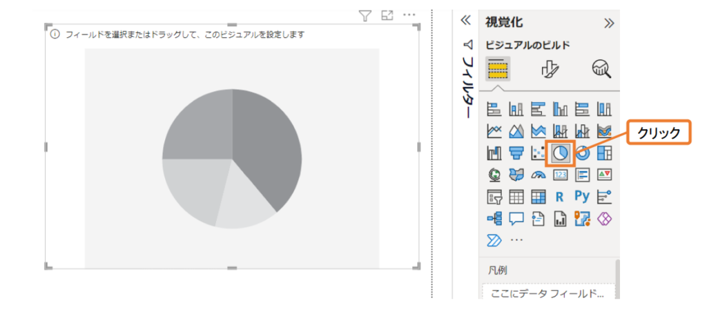Click the visual's filter funnel icon
Image resolution: width=707 pixels, height=314 pixels.
365,16
